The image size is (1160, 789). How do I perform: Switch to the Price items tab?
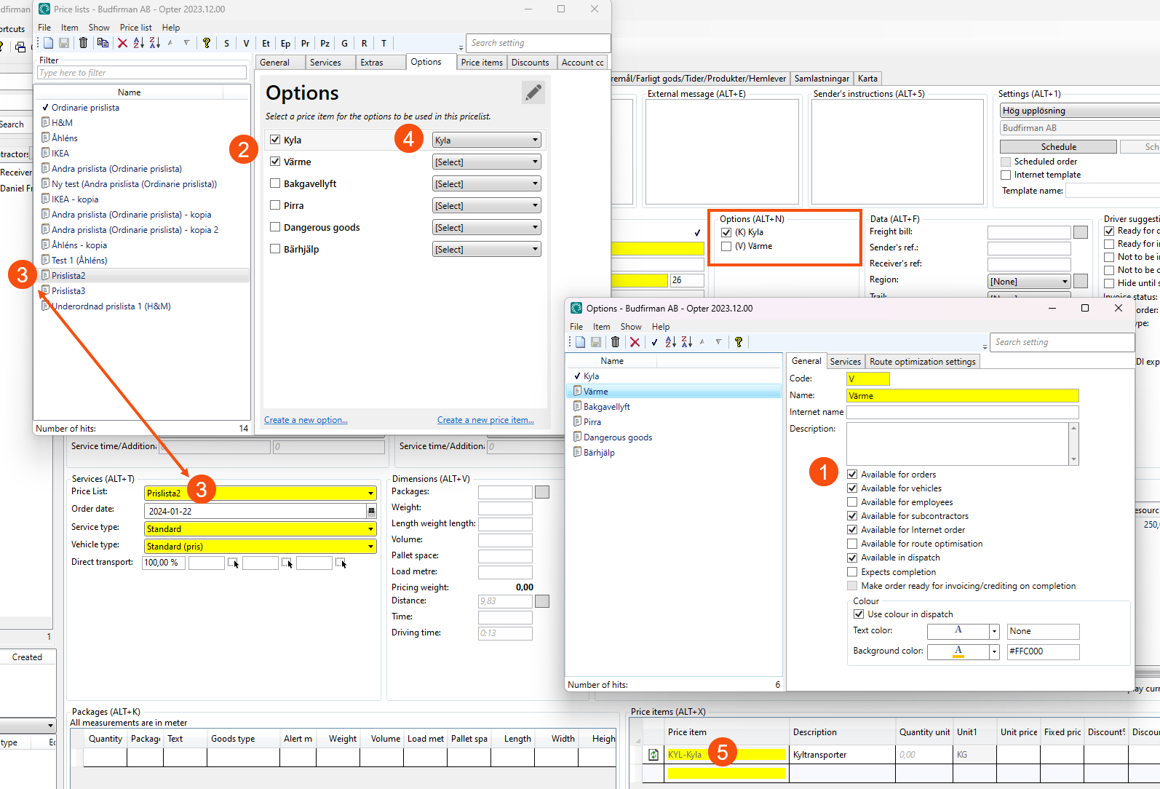[x=481, y=63]
